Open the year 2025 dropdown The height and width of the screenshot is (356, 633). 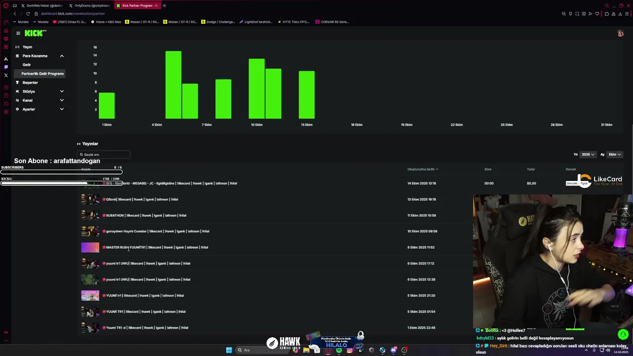588,154
